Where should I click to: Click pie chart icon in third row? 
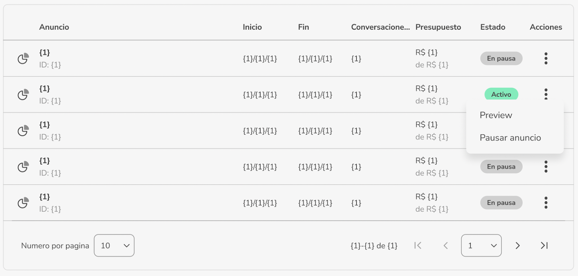point(23,131)
